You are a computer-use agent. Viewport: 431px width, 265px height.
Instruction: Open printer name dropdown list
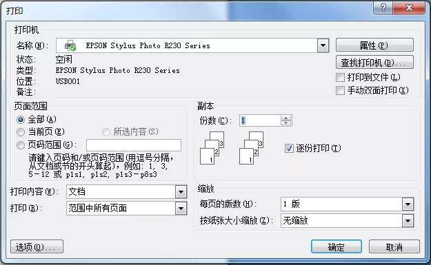pyautogui.click(x=323, y=45)
